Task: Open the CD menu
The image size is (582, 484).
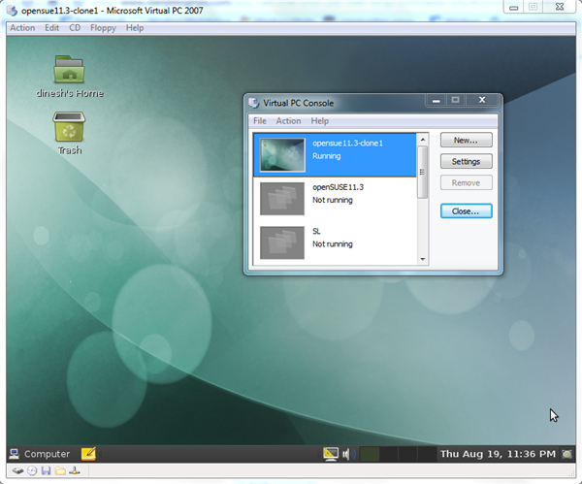Action: click(75, 28)
